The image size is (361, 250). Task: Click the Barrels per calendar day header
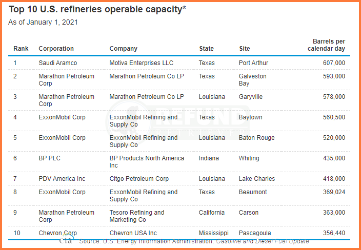(x=326, y=45)
